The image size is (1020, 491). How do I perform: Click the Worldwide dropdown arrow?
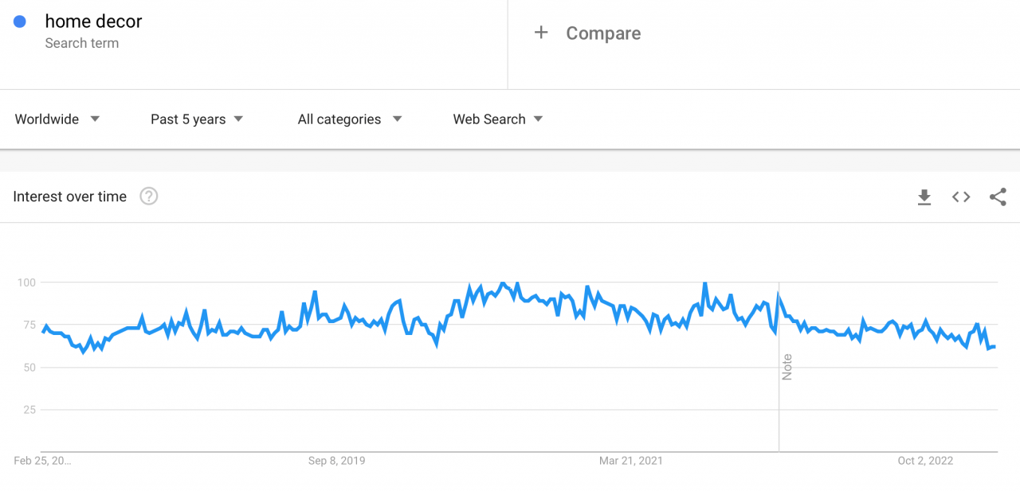click(94, 119)
